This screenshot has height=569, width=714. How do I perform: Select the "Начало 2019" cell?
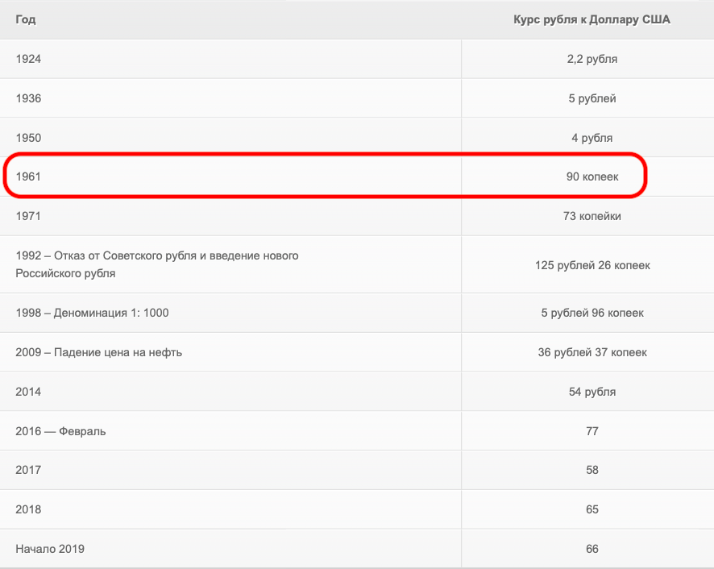(x=50, y=549)
